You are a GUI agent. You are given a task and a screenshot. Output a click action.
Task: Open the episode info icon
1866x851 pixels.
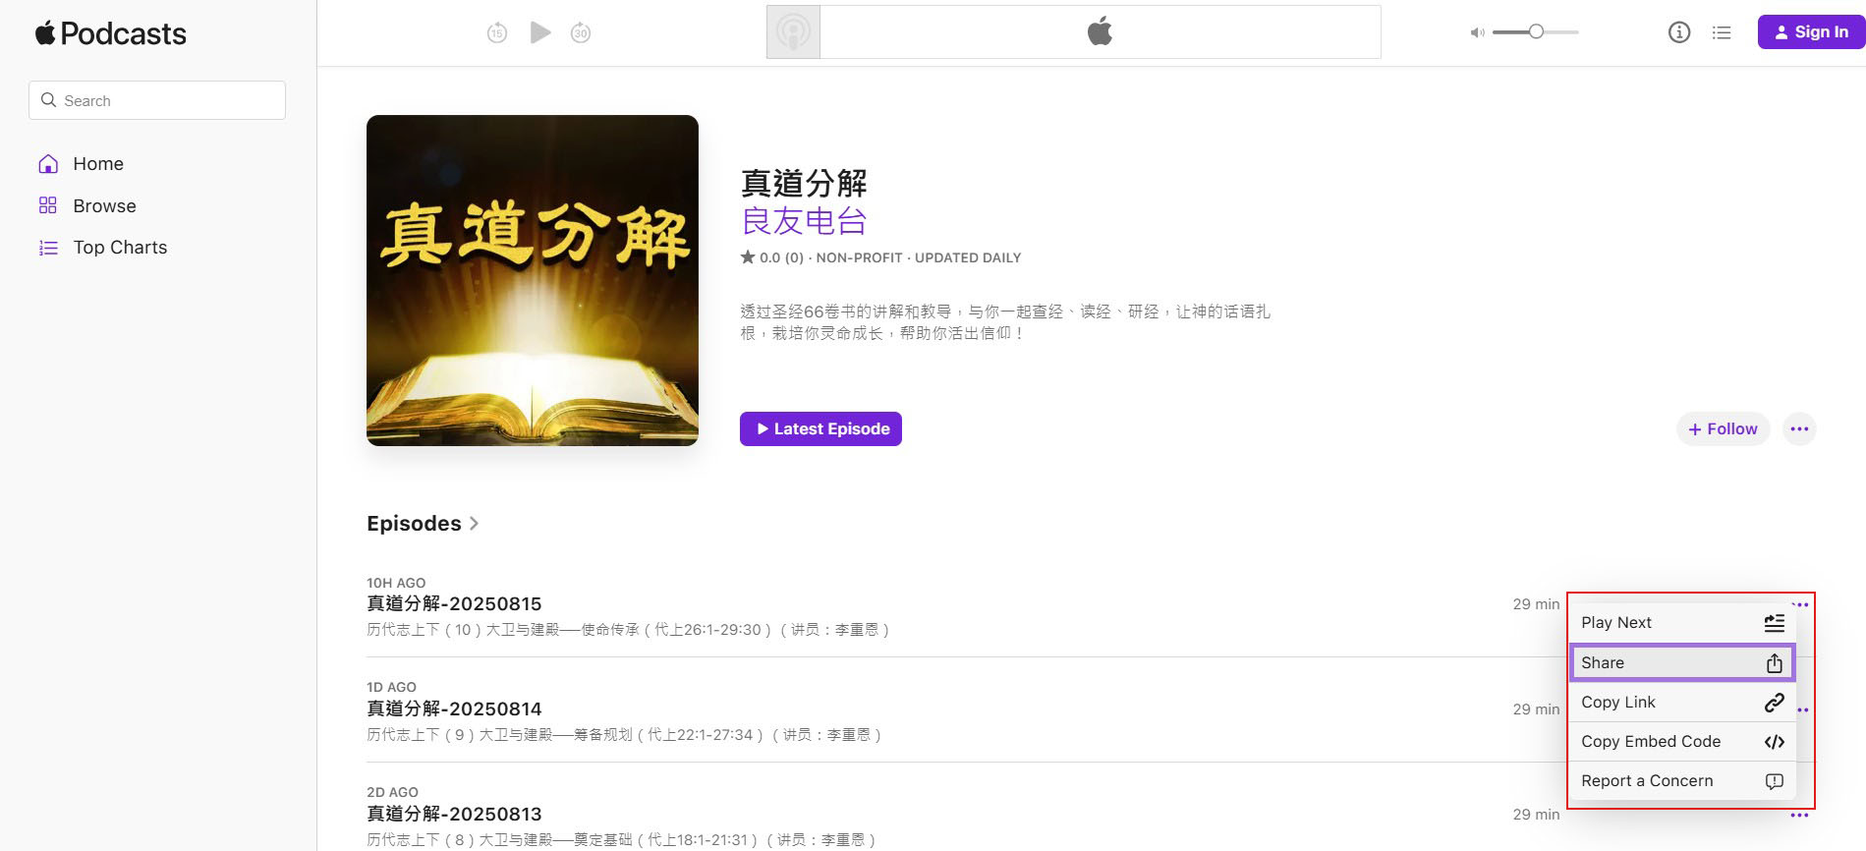[1679, 32]
